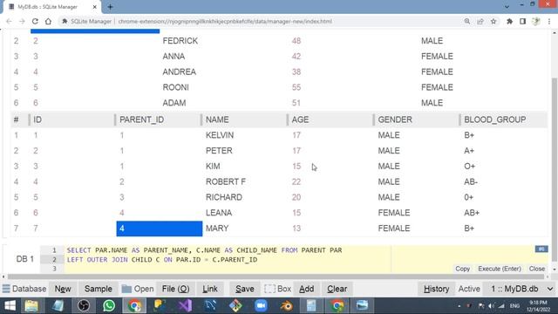Open the History panel
Viewport: 558px width, 314px height.
436,289
